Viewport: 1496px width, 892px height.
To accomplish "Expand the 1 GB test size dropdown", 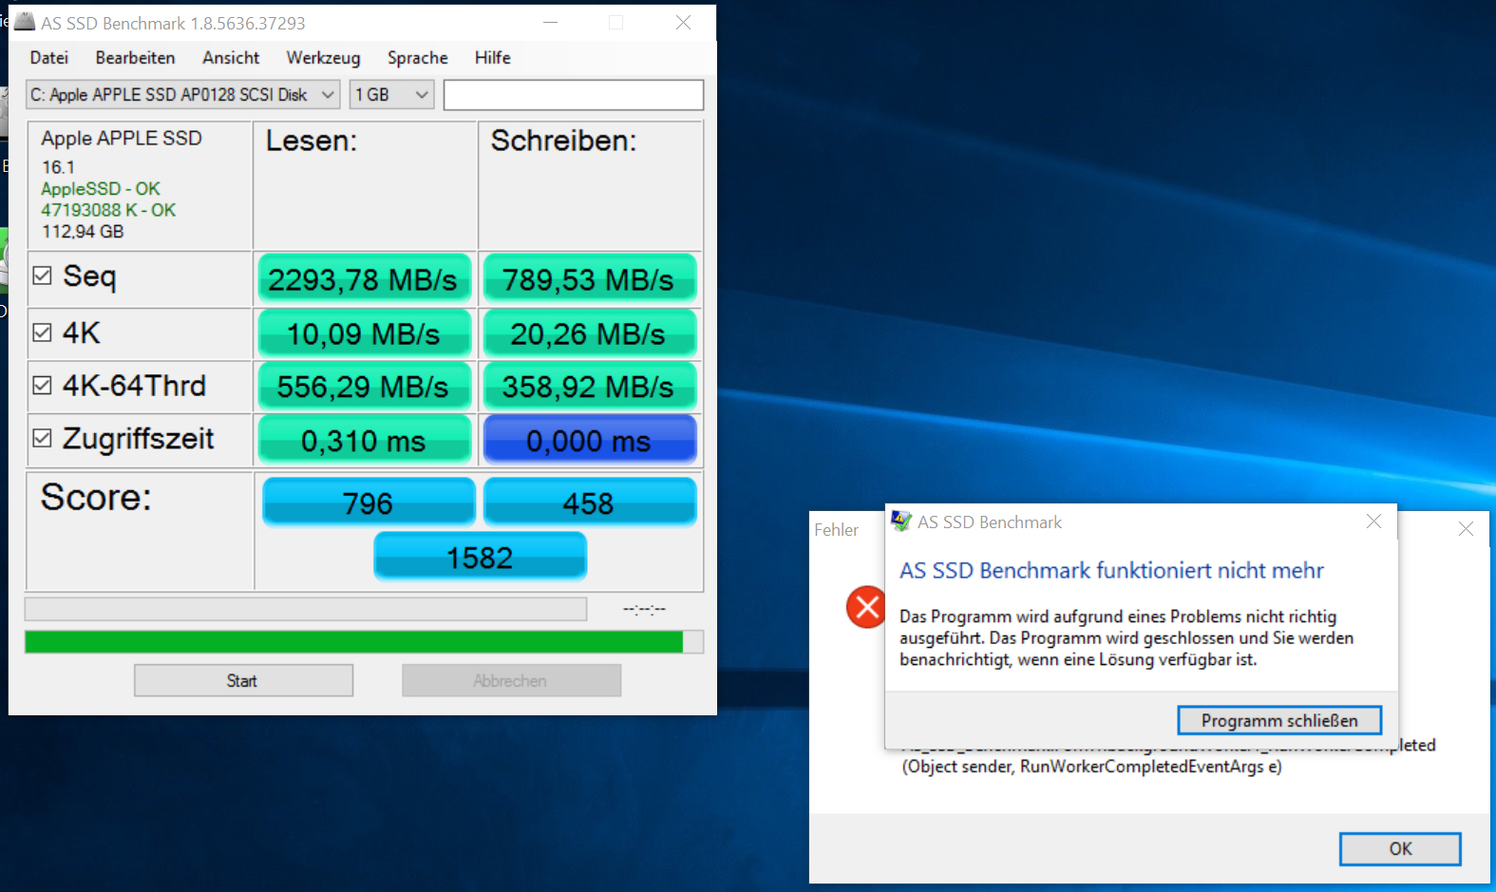I will tap(391, 95).
